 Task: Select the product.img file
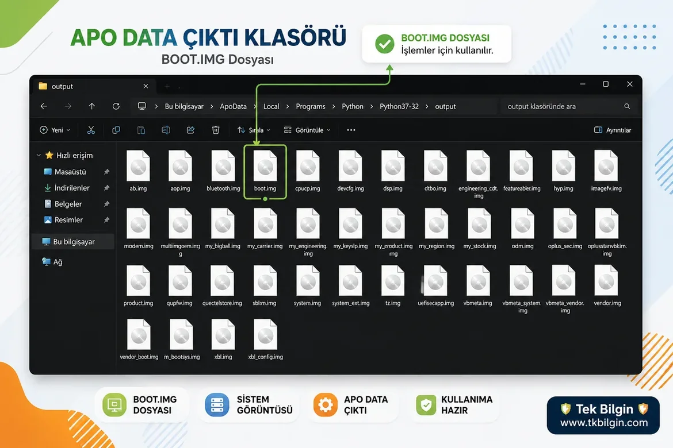(138, 285)
